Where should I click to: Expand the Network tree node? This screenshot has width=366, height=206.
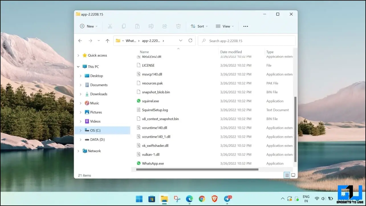point(78,151)
